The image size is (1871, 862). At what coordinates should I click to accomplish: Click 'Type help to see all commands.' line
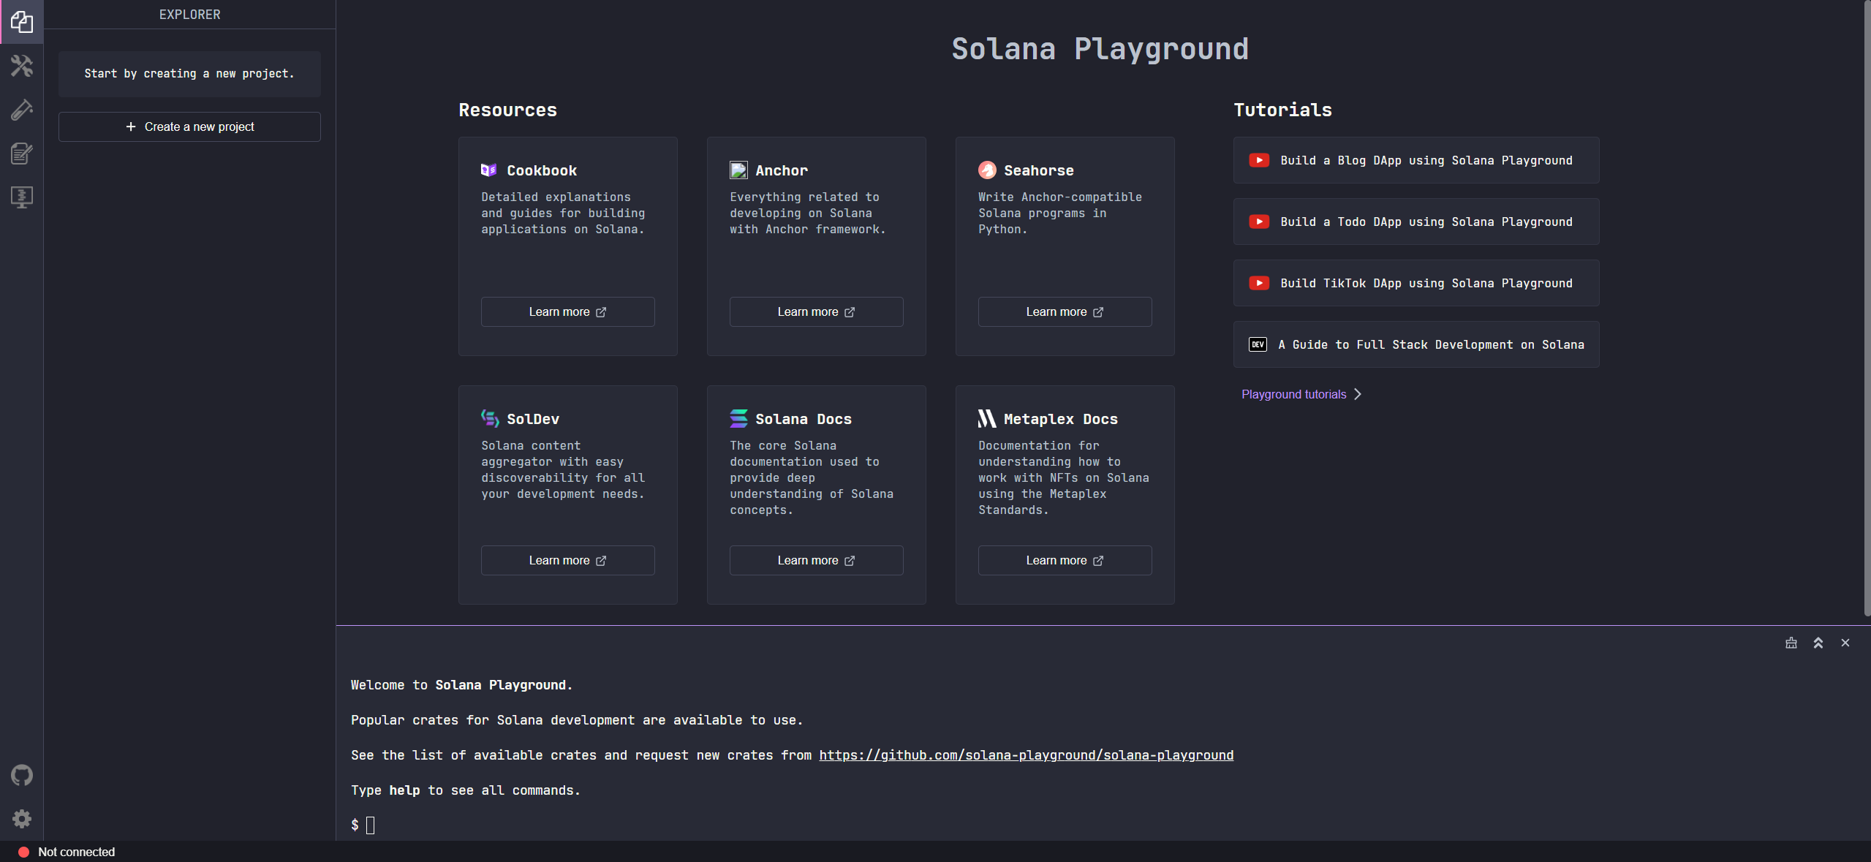(x=466, y=790)
